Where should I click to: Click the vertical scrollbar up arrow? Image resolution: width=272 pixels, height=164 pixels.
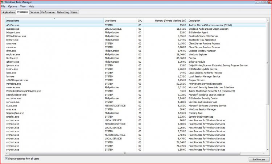[268, 20]
